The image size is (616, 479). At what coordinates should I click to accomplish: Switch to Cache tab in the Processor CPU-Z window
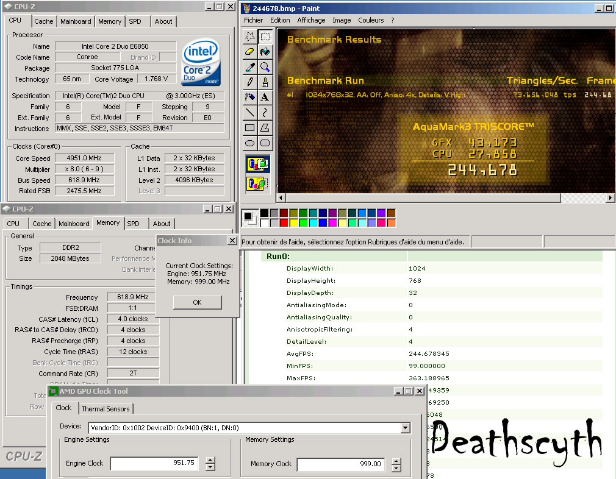coord(43,21)
